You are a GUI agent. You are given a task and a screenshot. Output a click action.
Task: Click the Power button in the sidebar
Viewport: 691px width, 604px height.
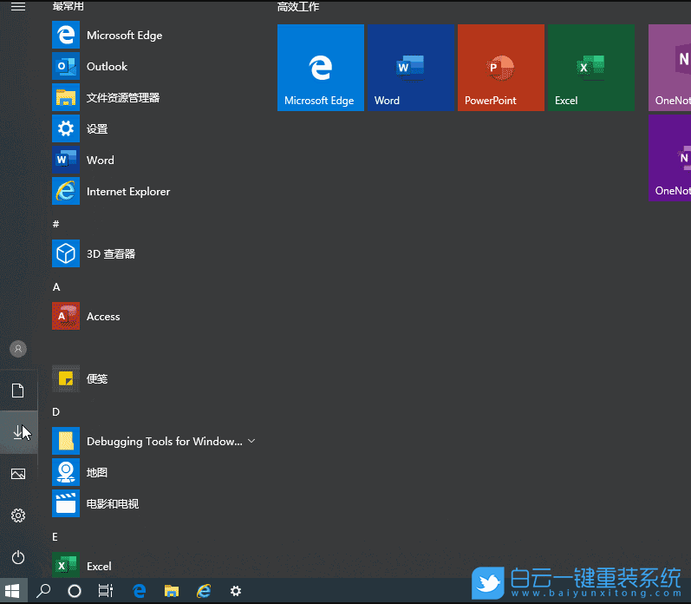[x=18, y=557]
